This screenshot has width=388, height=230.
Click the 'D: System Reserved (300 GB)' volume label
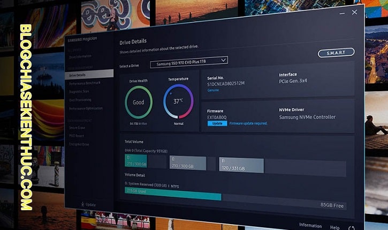(146, 184)
